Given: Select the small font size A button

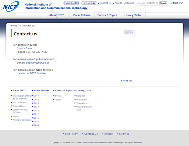Looking at the screenshot, I should [x=84, y=3].
